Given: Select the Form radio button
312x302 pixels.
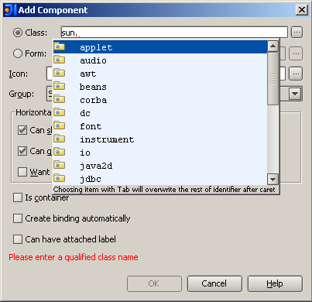Looking at the screenshot, I should click(x=18, y=53).
